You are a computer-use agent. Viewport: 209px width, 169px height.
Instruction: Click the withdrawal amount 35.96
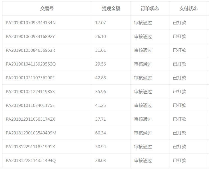[x=100, y=92]
